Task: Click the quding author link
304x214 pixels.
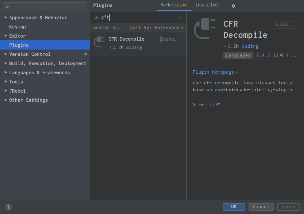Action: point(250,46)
